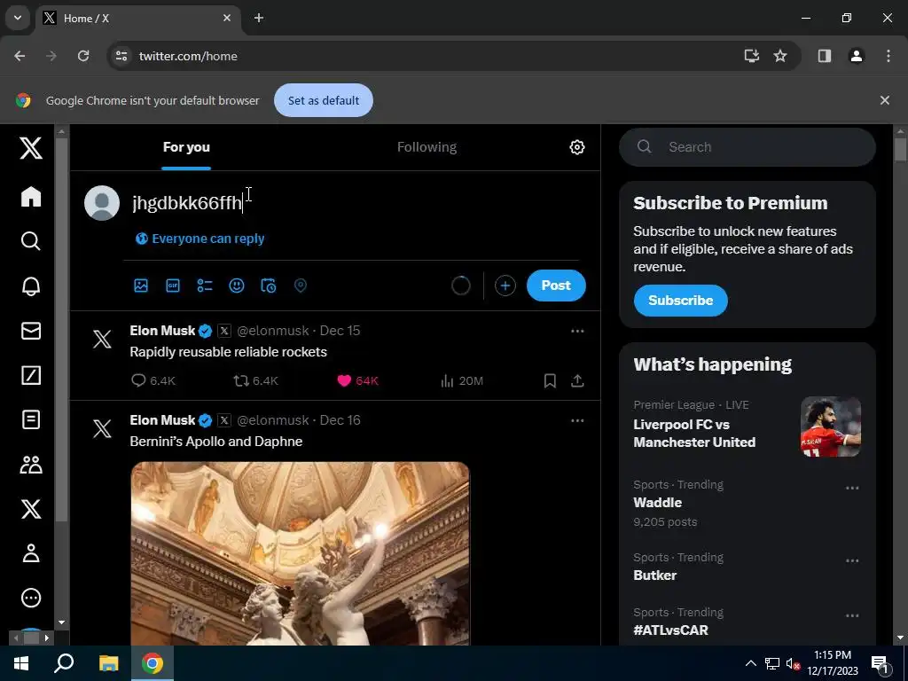
Task: Open the Butker trending topic
Action: tap(655, 575)
